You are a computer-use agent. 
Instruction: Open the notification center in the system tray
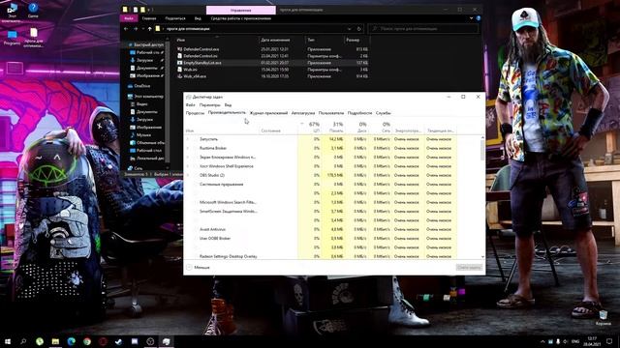[609, 341]
